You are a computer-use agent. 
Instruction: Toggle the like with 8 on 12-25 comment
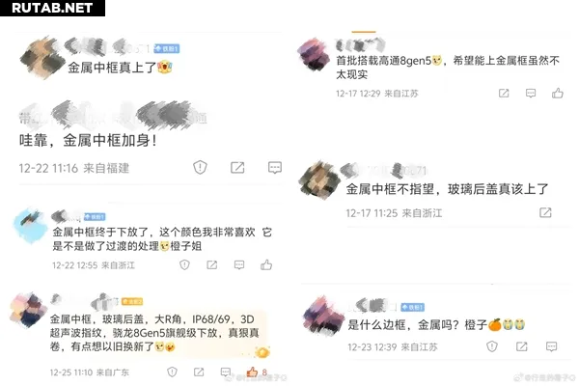point(257,372)
